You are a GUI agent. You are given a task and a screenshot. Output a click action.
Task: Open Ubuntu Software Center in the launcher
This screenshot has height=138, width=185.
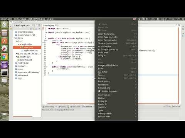point(4,41)
